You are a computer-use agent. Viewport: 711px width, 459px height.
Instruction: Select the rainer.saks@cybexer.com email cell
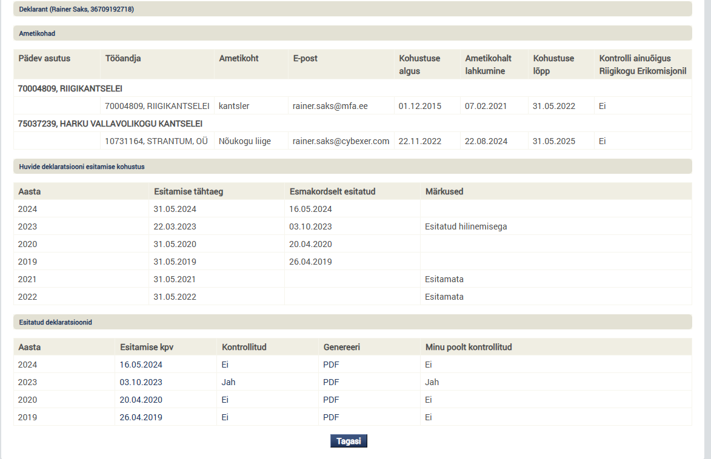click(341, 141)
